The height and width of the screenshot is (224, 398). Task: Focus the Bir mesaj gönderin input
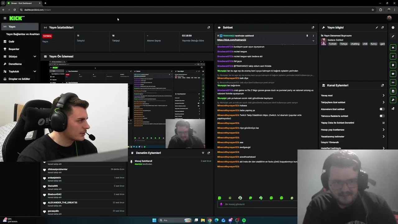point(257,204)
